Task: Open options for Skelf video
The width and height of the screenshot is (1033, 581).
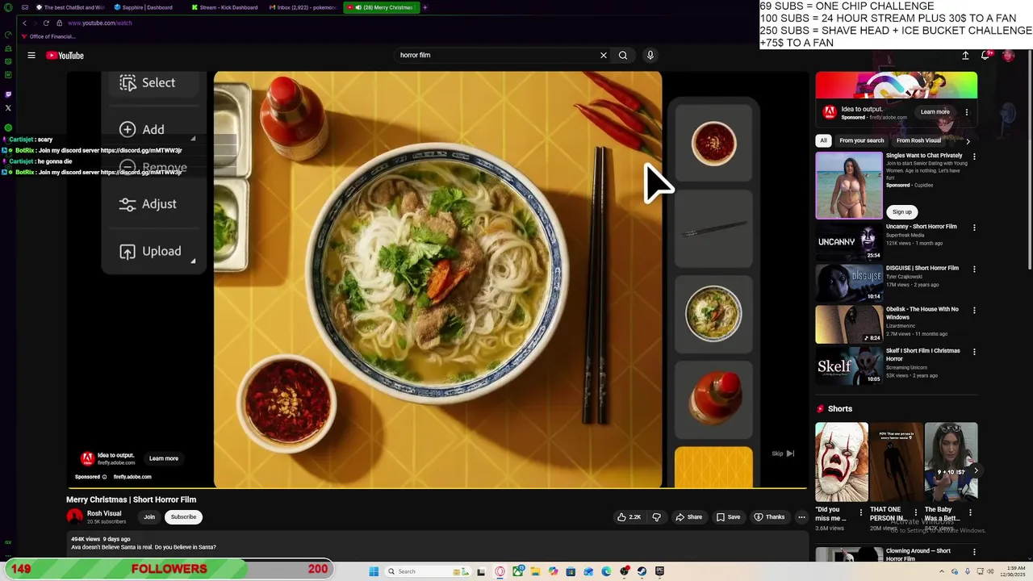Action: pos(974,352)
